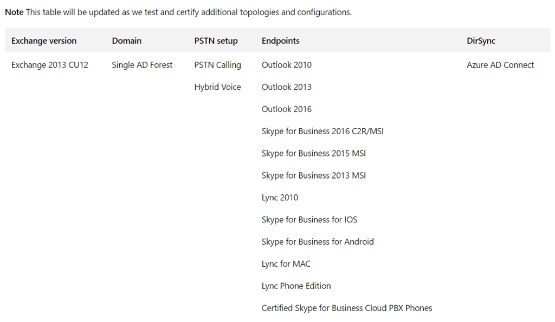This screenshot has height=322, width=555.
Task: Click the Lync 2010 endpoint
Action: point(280,198)
